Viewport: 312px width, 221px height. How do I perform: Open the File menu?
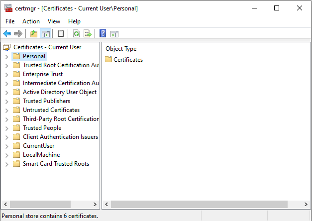click(x=10, y=21)
